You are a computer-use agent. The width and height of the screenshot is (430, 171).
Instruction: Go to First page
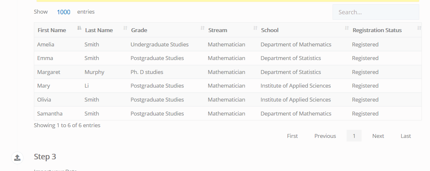(x=292, y=136)
